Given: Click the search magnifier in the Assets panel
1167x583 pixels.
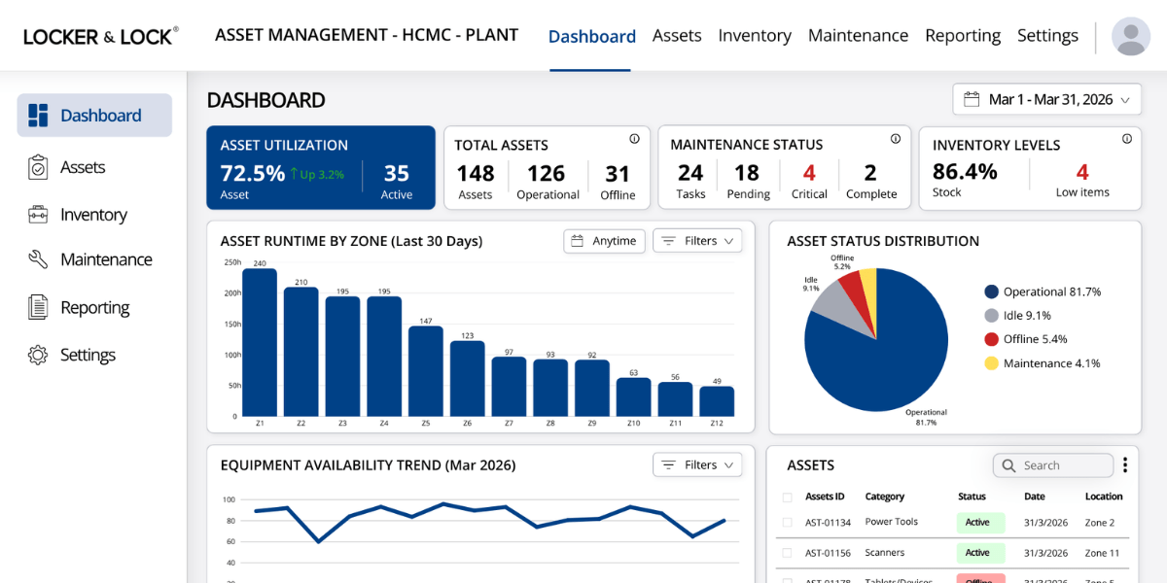Looking at the screenshot, I should coord(1008,465).
